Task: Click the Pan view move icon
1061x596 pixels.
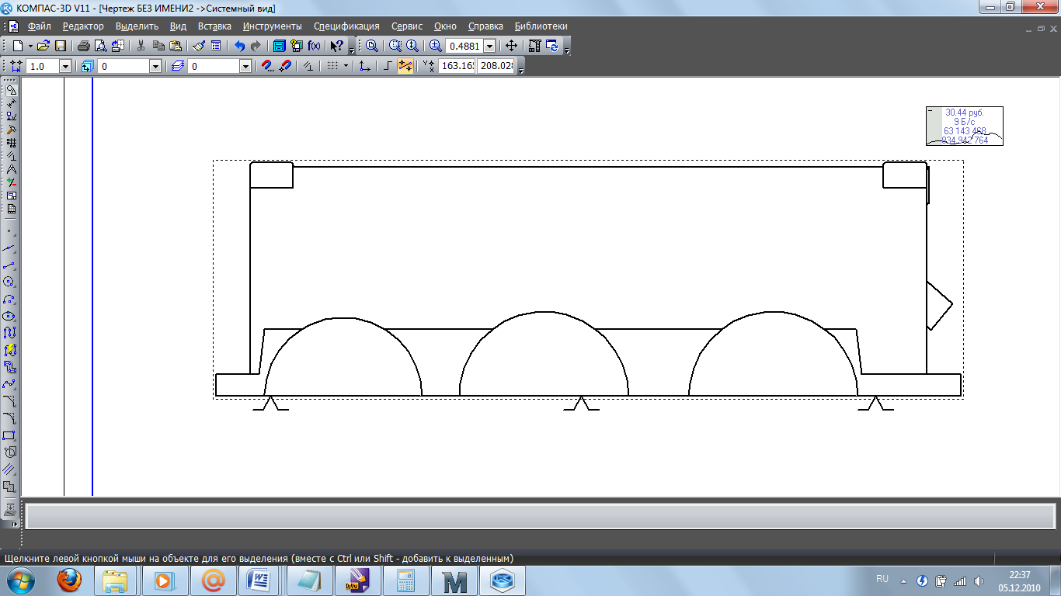Action: pos(511,46)
